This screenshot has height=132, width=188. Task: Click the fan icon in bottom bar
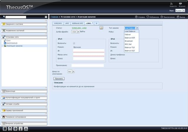(15, 129)
